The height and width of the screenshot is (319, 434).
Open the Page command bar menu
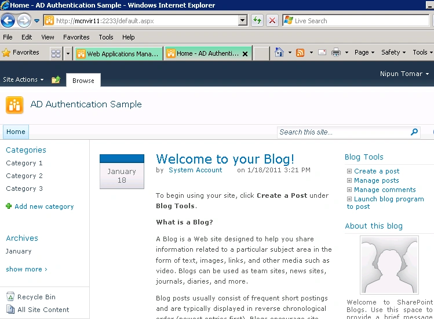[364, 52]
